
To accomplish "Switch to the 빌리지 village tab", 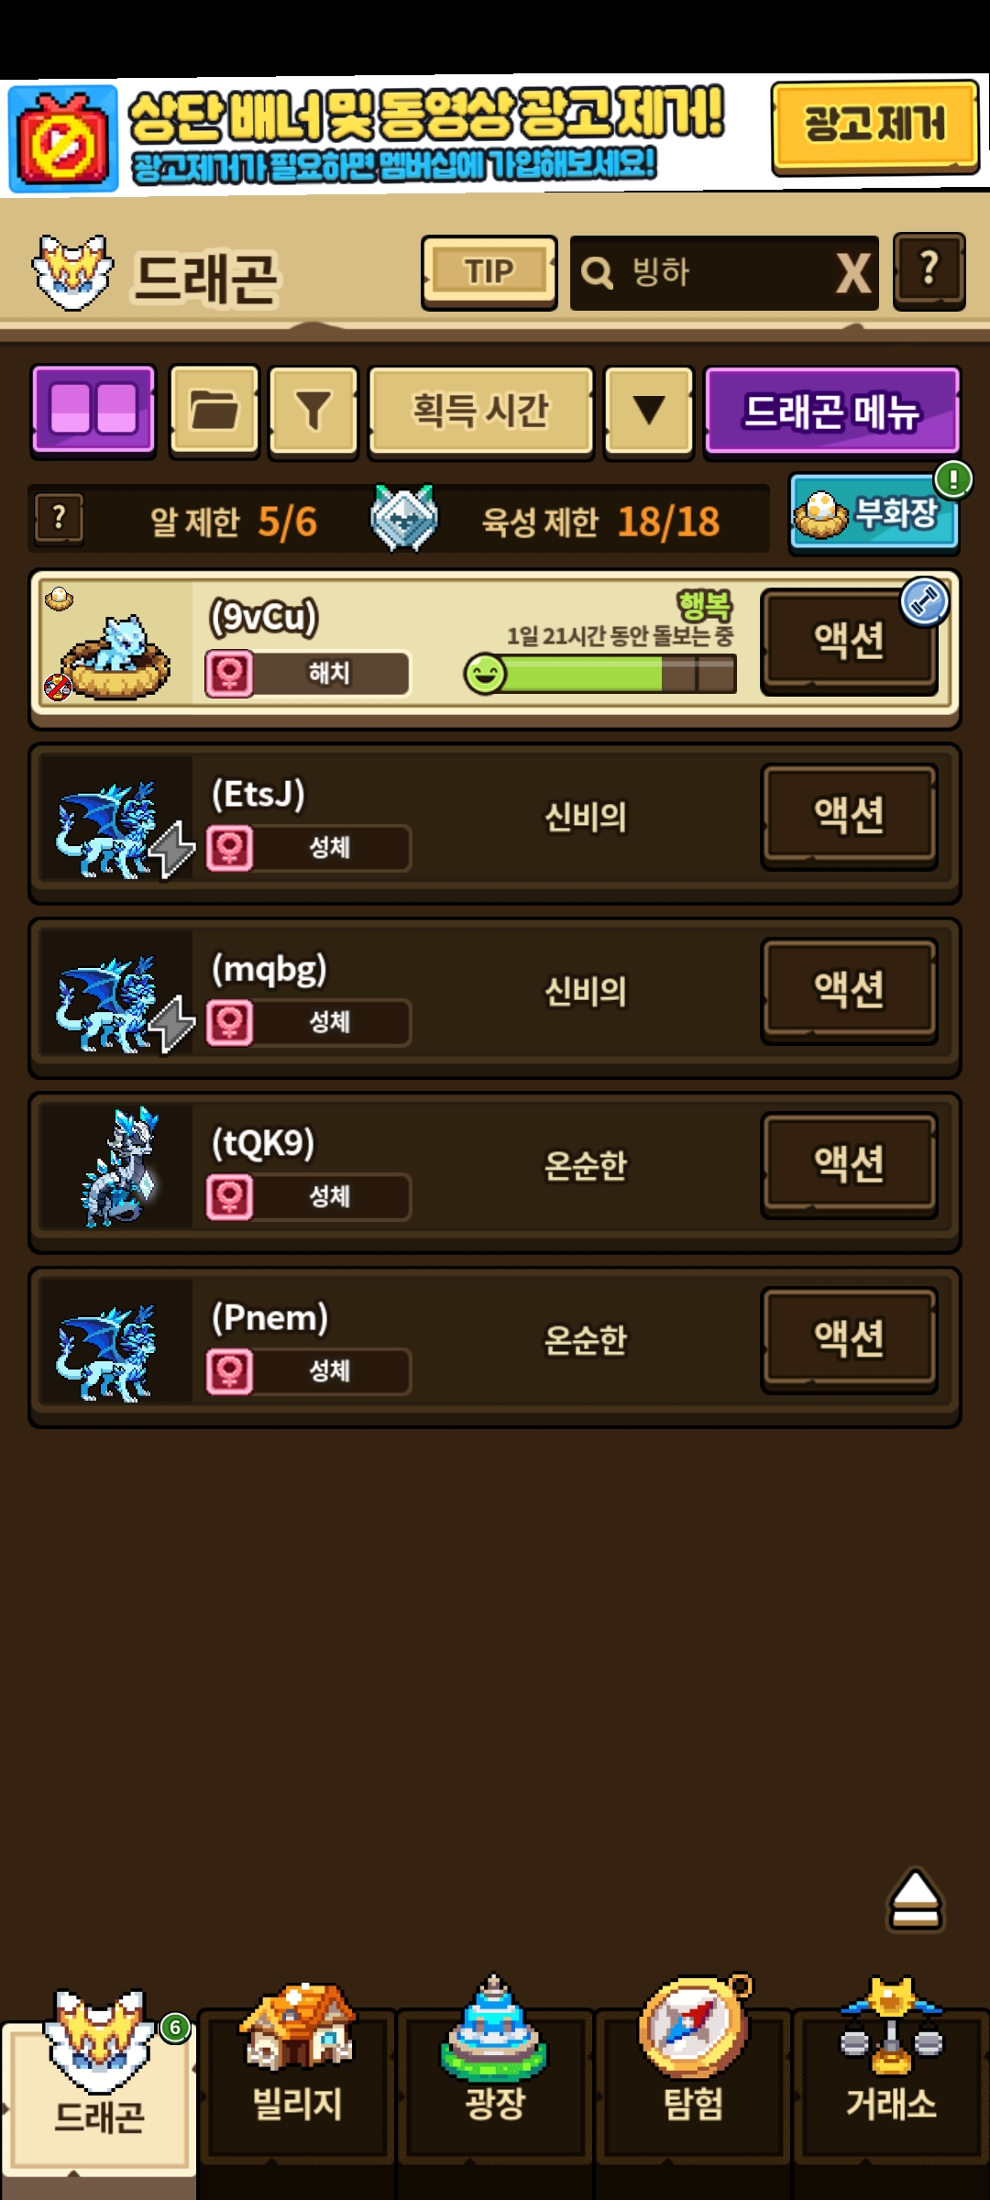I will (297, 2081).
